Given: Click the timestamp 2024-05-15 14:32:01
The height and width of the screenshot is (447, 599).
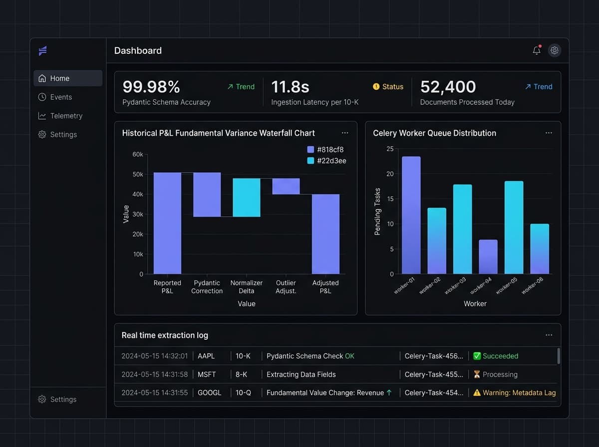Looking at the screenshot, I should 155,356.
